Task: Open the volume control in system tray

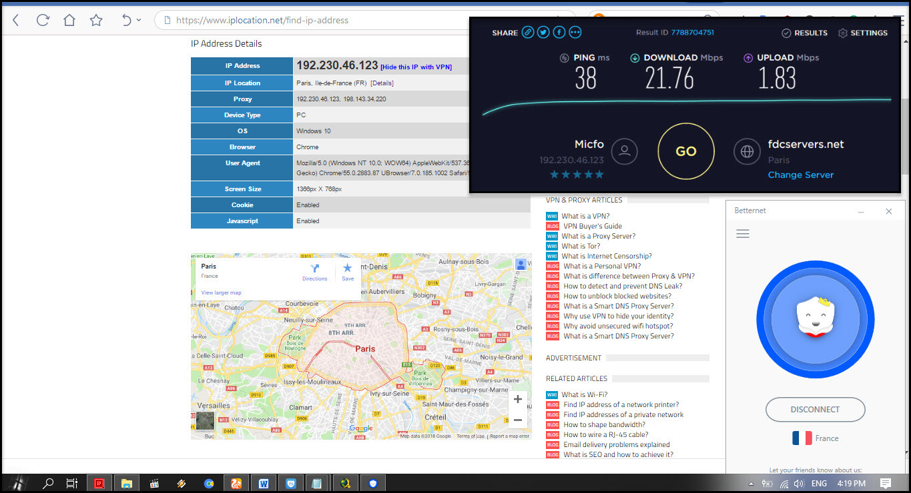Action: click(x=799, y=484)
